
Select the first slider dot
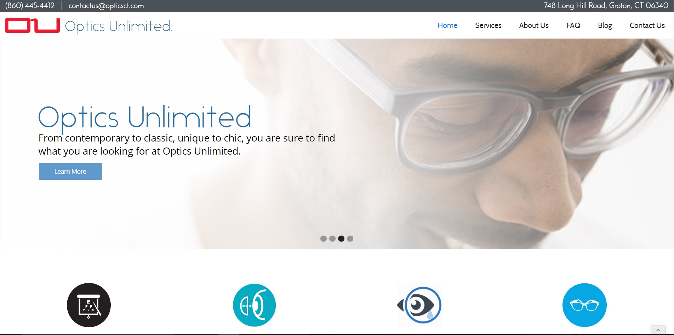click(x=323, y=238)
